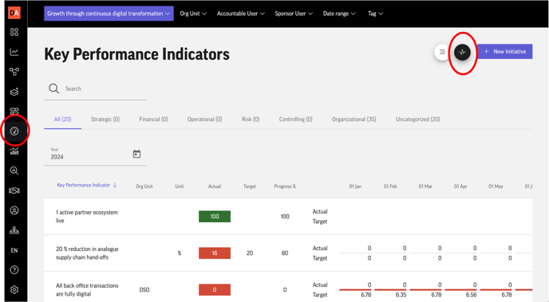Expand the Org Unit filter
This screenshot has height=302, width=549.
[x=193, y=14]
